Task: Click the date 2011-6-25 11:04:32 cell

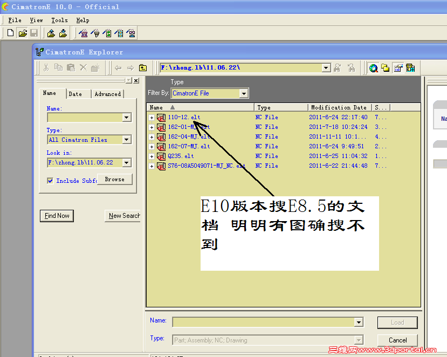Action: [338, 156]
